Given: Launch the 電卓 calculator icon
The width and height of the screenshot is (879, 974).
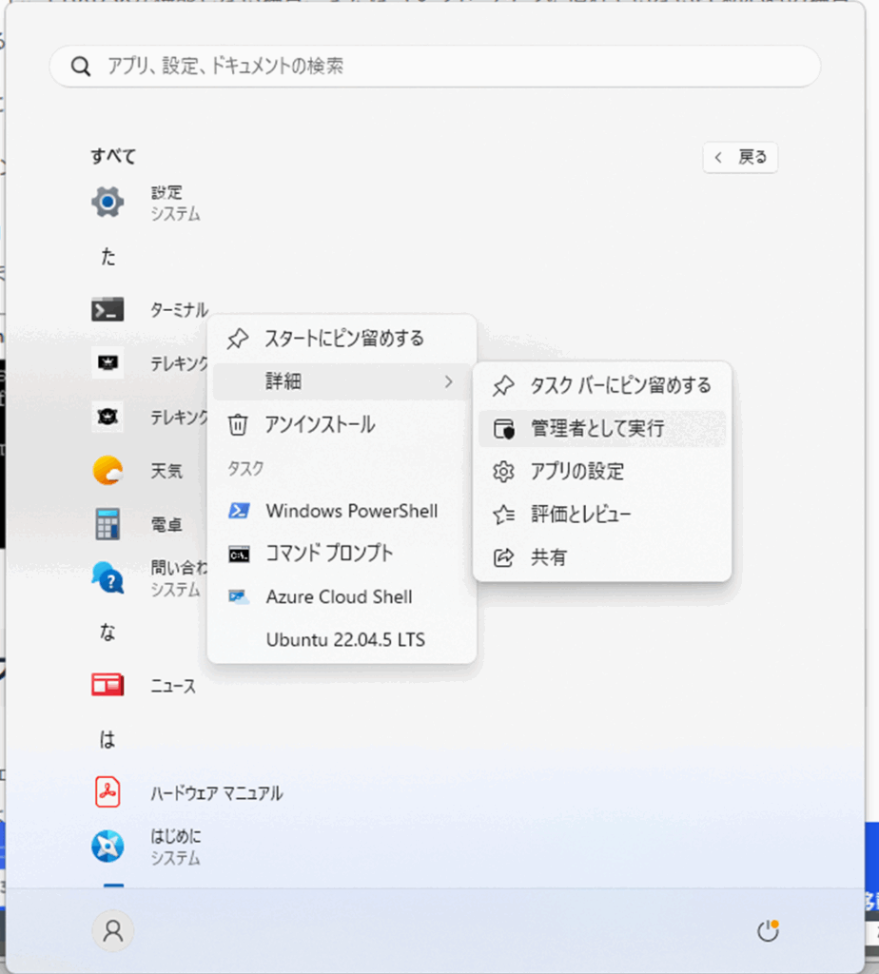Looking at the screenshot, I should point(107,524).
